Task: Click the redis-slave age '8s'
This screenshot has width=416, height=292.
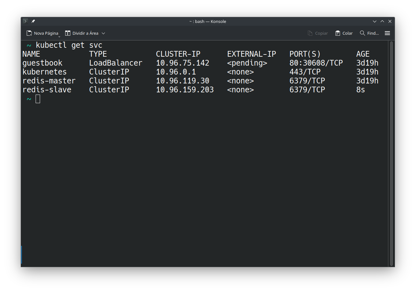Action: coord(361,90)
